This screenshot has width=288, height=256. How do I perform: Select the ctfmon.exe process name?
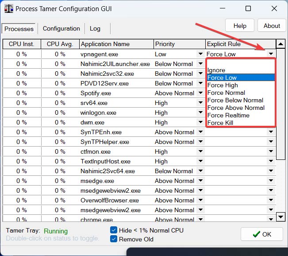point(96,152)
